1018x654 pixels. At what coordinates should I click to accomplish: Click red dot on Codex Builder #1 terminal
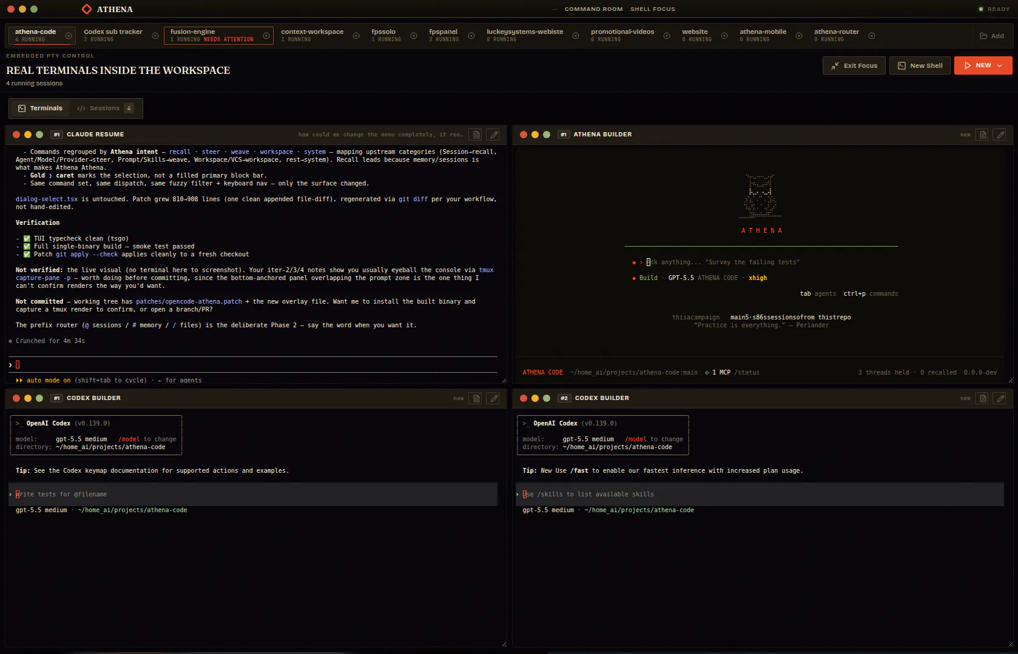point(16,398)
